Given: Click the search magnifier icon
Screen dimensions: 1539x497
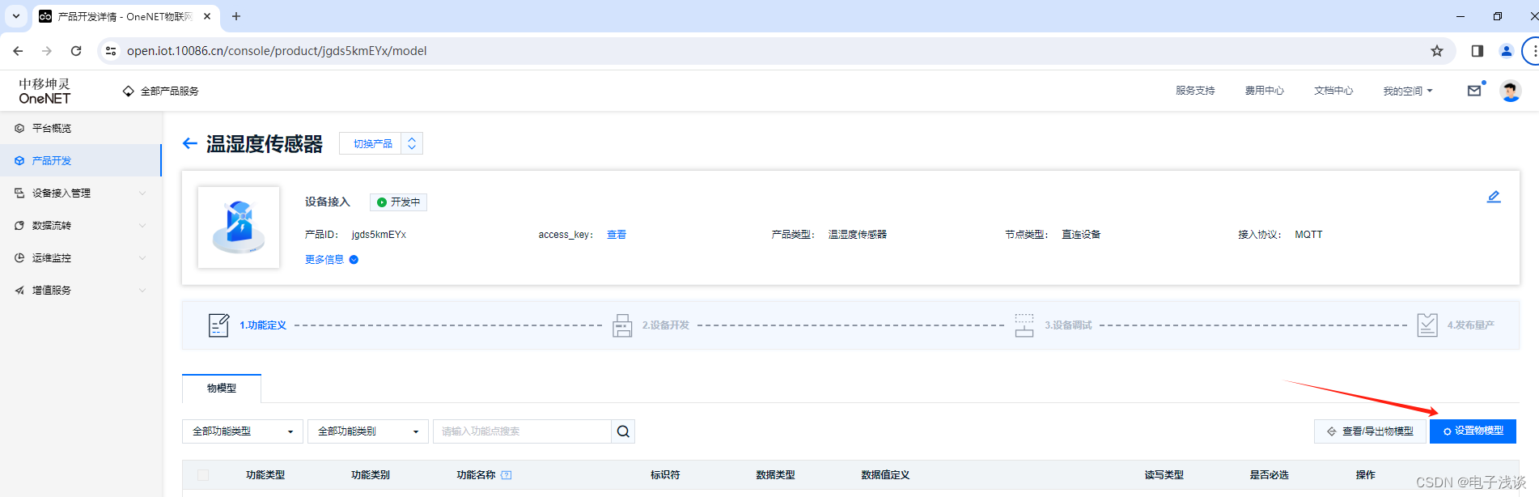Looking at the screenshot, I should click(623, 431).
